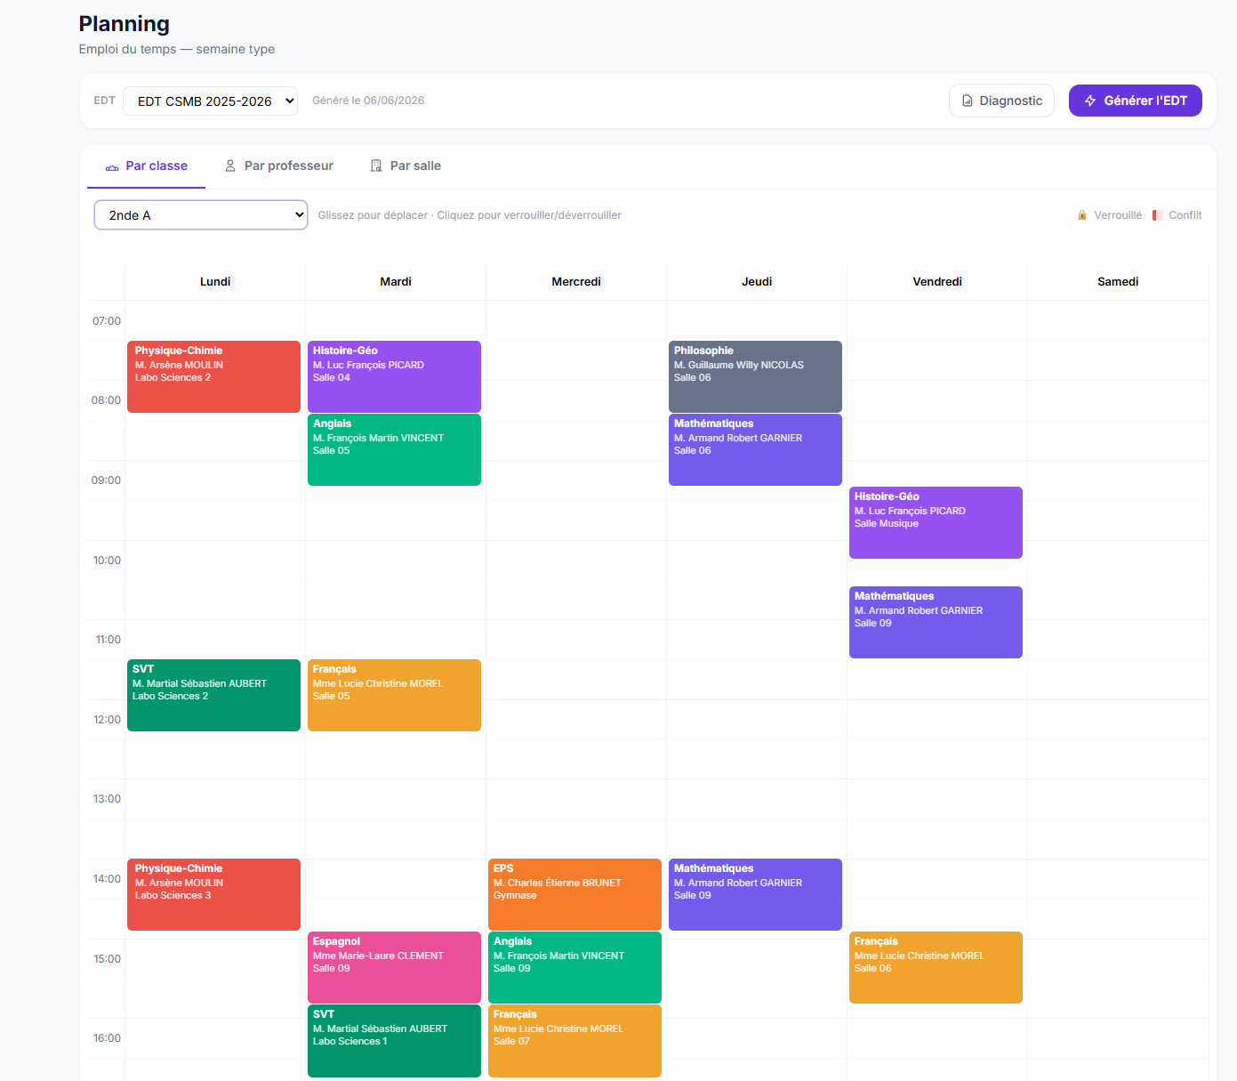Click the Générer l'EDT button
1237x1081 pixels.
click(x=1136, y=101)
